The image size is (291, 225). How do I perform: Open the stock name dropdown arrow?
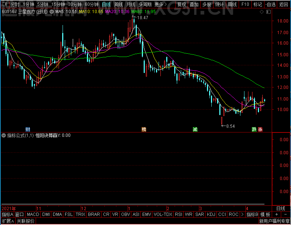52,12
